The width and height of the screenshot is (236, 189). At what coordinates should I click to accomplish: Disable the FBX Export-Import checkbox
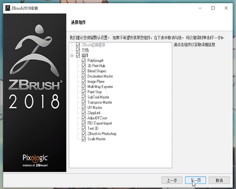[x=84, y=124]
